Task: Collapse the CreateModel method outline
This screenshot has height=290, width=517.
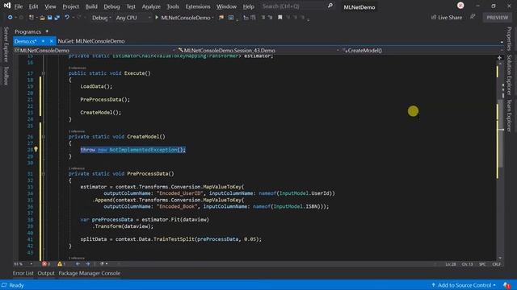Action: pos(43,137)
